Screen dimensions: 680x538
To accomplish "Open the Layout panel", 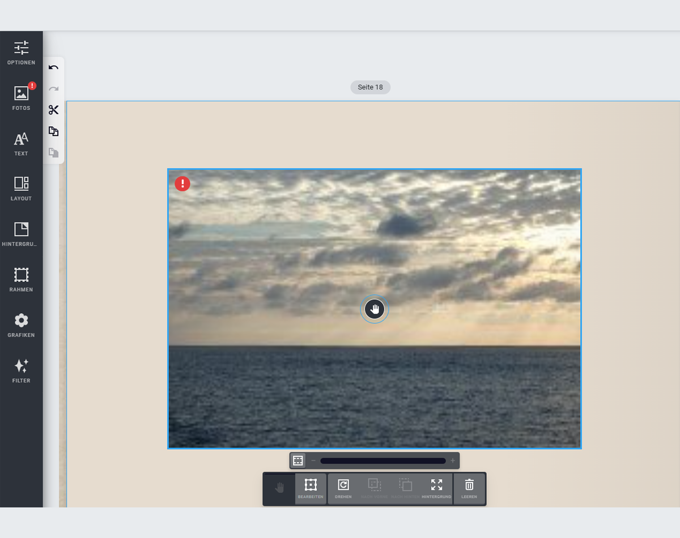I will click(x=21, y=189).
